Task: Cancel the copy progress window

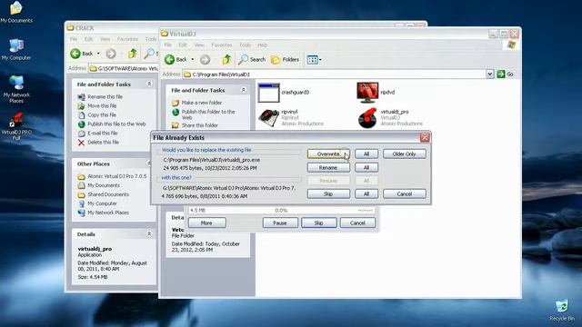Action: click(x=357, y=223)
